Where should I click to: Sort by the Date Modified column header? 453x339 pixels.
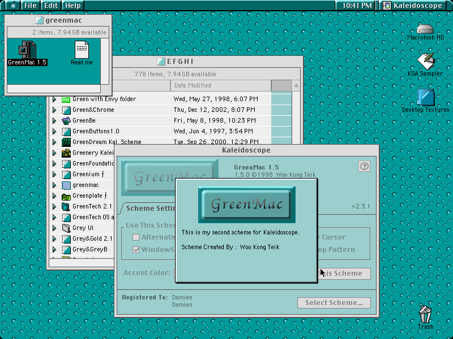coord(221,86)
